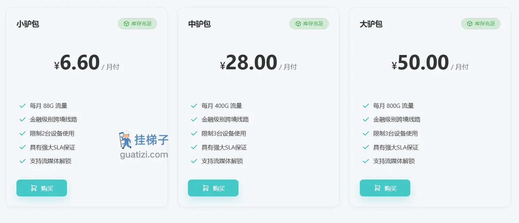Select the 小驴包 plan title

click(x=28, y=24)
